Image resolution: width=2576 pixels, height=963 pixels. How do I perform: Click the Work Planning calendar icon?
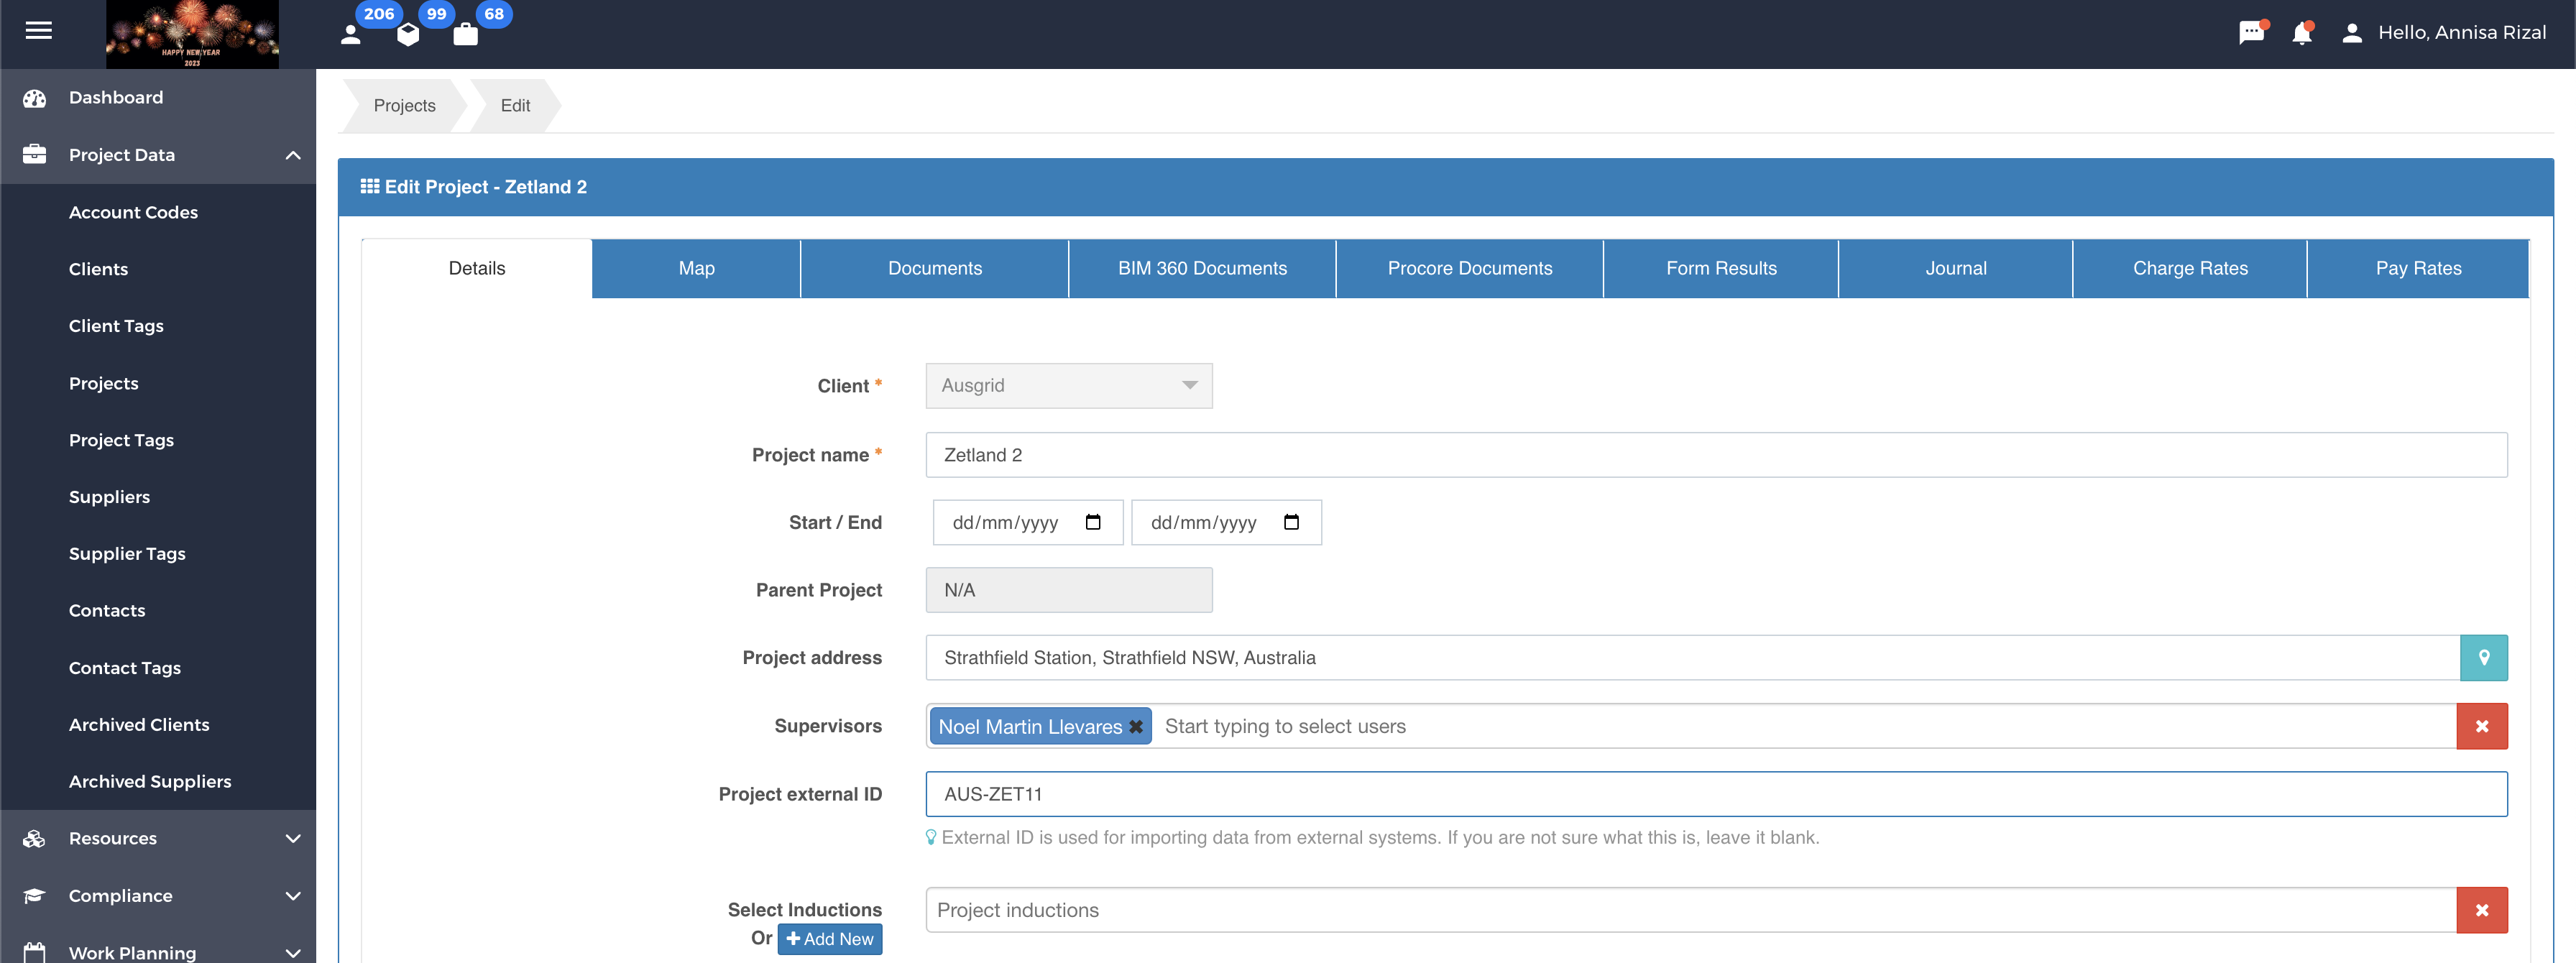point(35,952)
